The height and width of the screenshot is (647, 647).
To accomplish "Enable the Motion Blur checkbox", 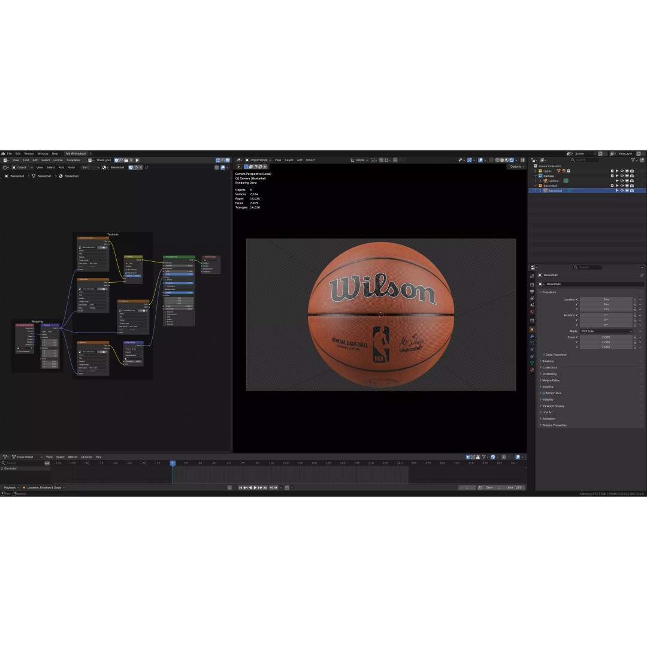I will tap(544, 393).
